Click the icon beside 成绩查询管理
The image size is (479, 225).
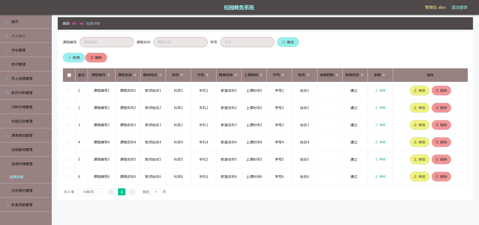point(7,150)
